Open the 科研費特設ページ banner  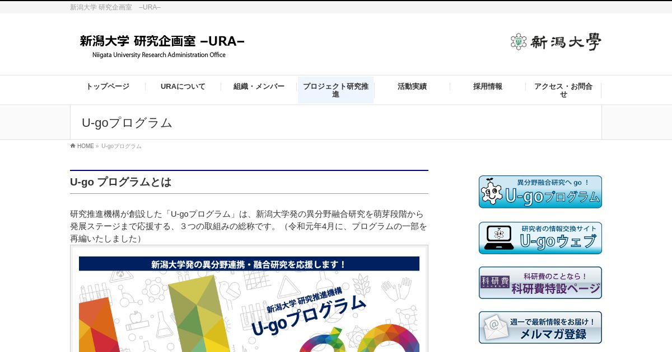(x=540, y=283)
